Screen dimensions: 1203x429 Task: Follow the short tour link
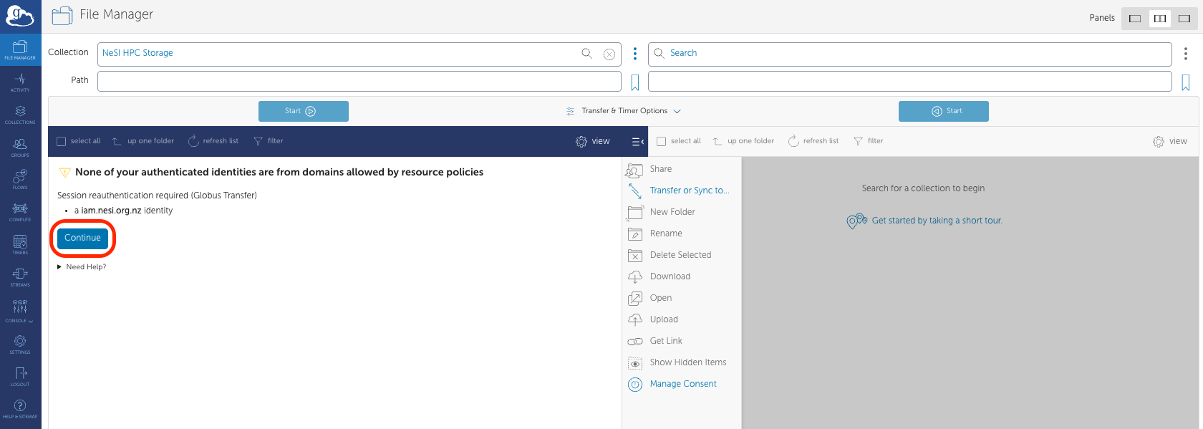point(936,221)
